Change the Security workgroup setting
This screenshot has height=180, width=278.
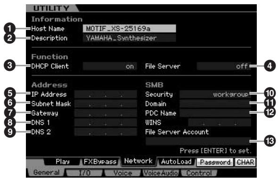click(215, 94)
